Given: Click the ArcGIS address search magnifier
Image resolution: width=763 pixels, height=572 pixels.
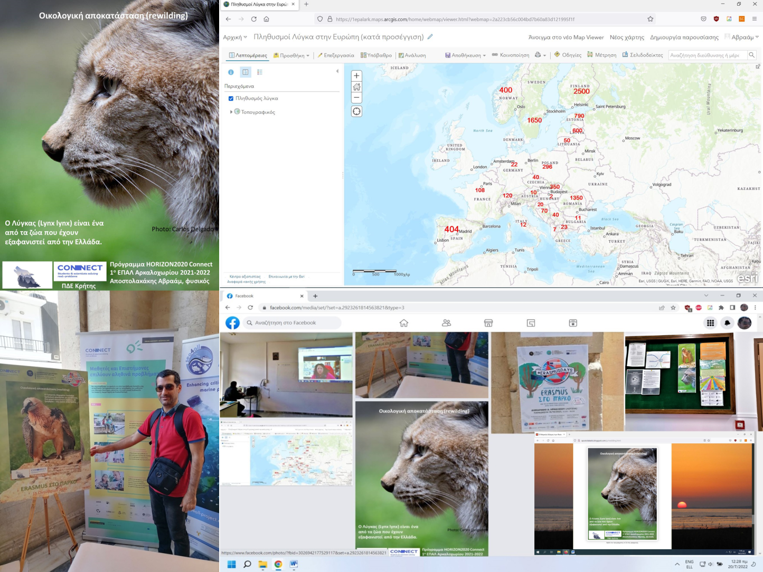Looking at the screenshot, I should 751,55.
